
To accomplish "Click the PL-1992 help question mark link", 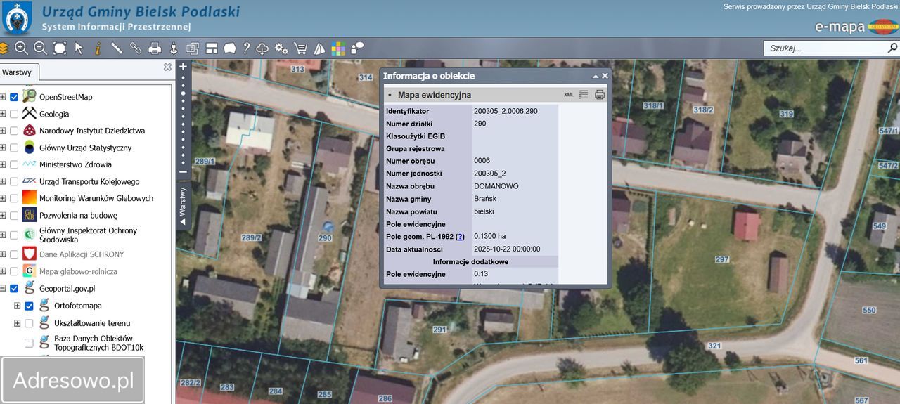I will coord(461,237).
